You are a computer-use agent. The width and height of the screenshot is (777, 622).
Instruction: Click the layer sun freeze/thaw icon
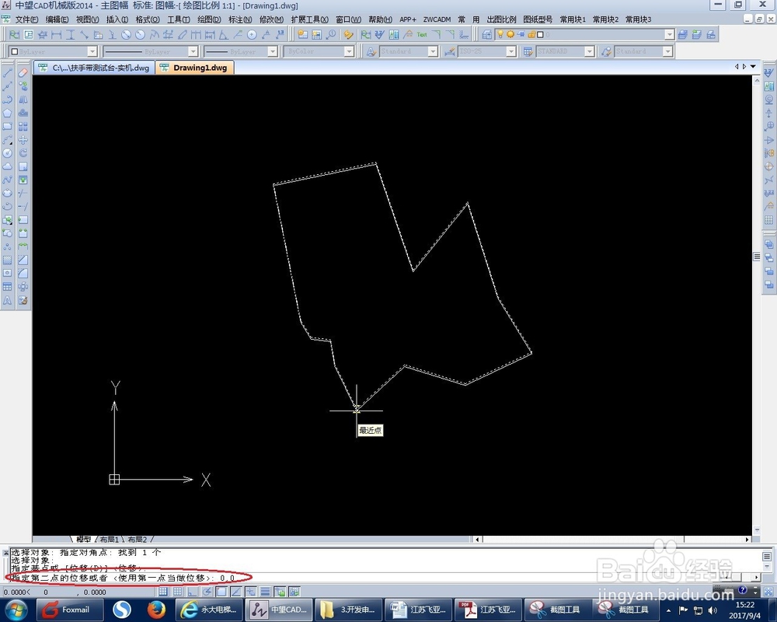tap(510, 35)
